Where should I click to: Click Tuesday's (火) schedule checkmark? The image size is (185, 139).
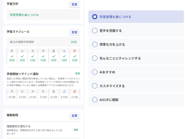[22, 56]
